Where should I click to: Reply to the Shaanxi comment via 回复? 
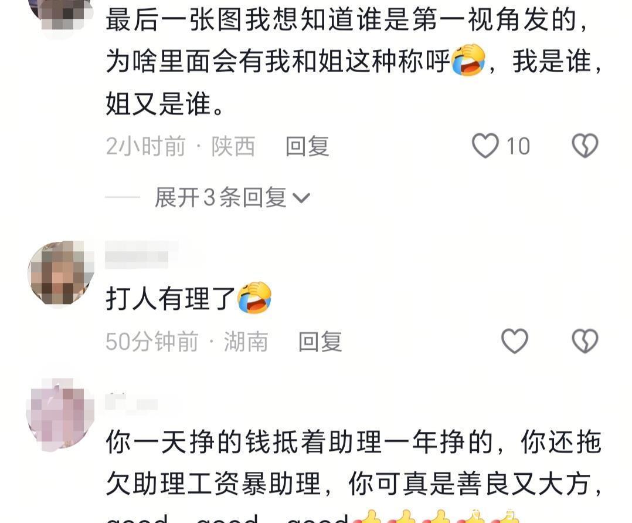pyautogui.click(x=308, y=146)
